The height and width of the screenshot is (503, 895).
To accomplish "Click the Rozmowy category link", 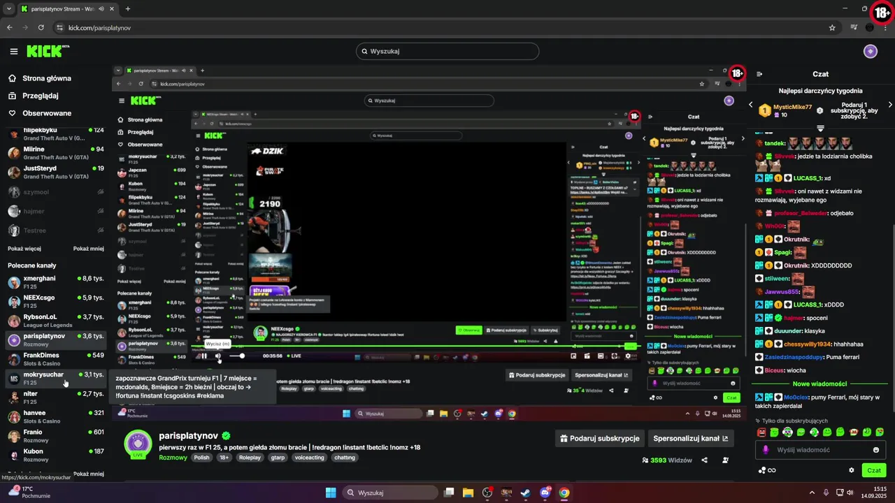I will (171, 458).
